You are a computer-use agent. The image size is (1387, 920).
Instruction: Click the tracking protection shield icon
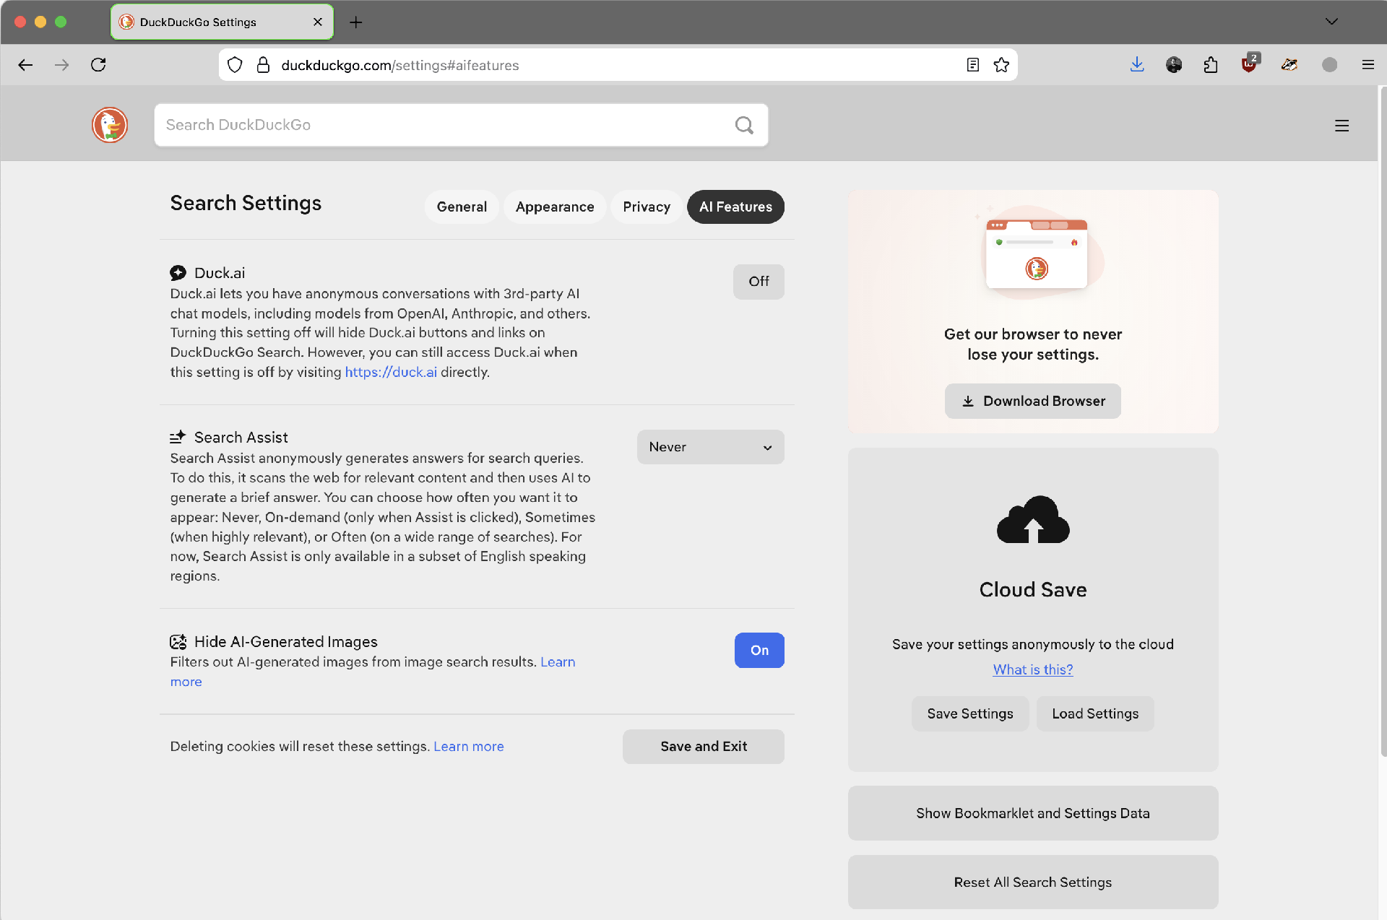coord(234,64)
